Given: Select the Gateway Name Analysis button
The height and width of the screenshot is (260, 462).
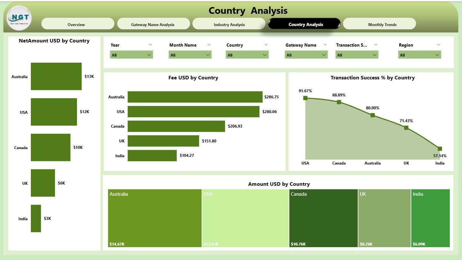Looking at the screenshot, I should (x=153, y=24).
